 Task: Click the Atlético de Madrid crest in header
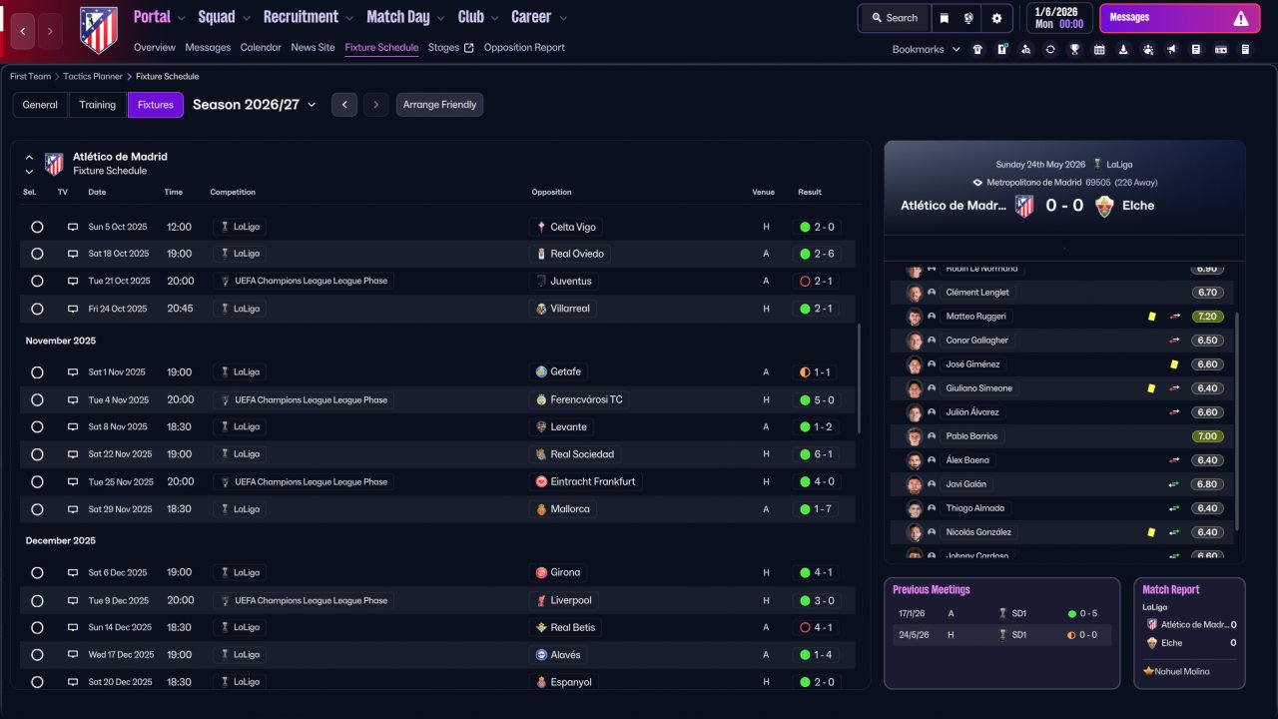pyautogui.click(x=98, y=30)
